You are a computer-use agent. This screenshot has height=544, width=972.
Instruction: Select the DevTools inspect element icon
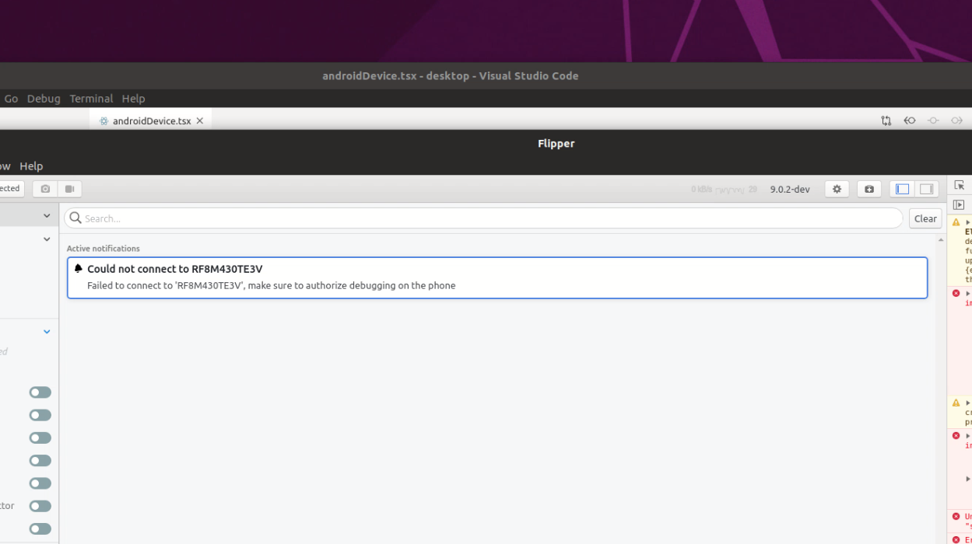959,186
